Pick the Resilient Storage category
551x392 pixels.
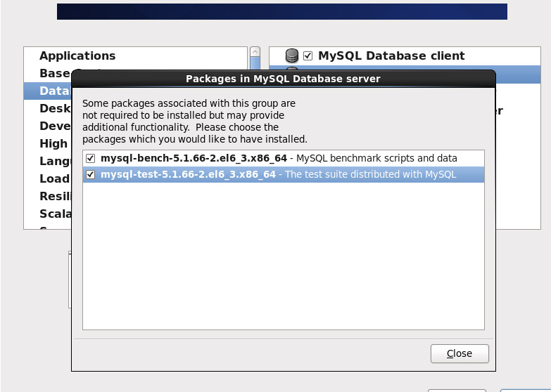pos(55,196)
